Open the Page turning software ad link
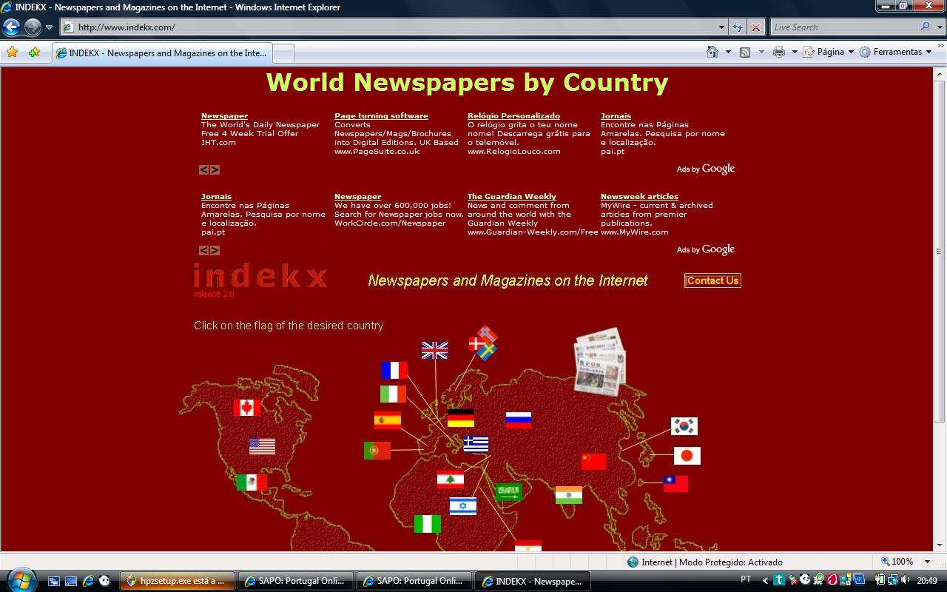Screen dimensions: 947x592 [x=381, y=116]
